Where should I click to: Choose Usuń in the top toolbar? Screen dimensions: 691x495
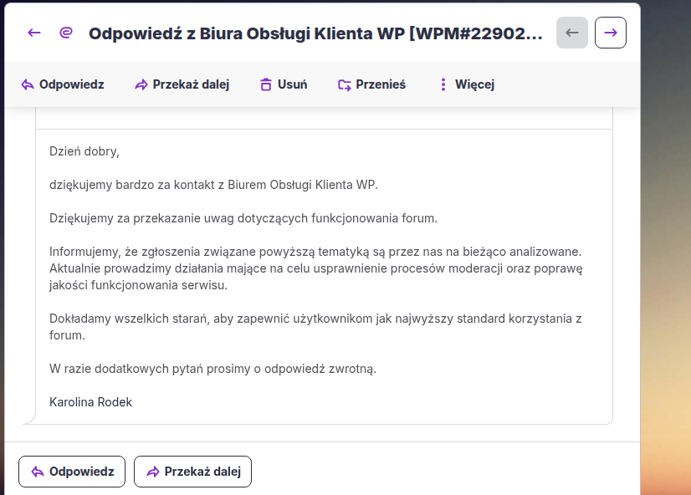click(x=292, y=84)
